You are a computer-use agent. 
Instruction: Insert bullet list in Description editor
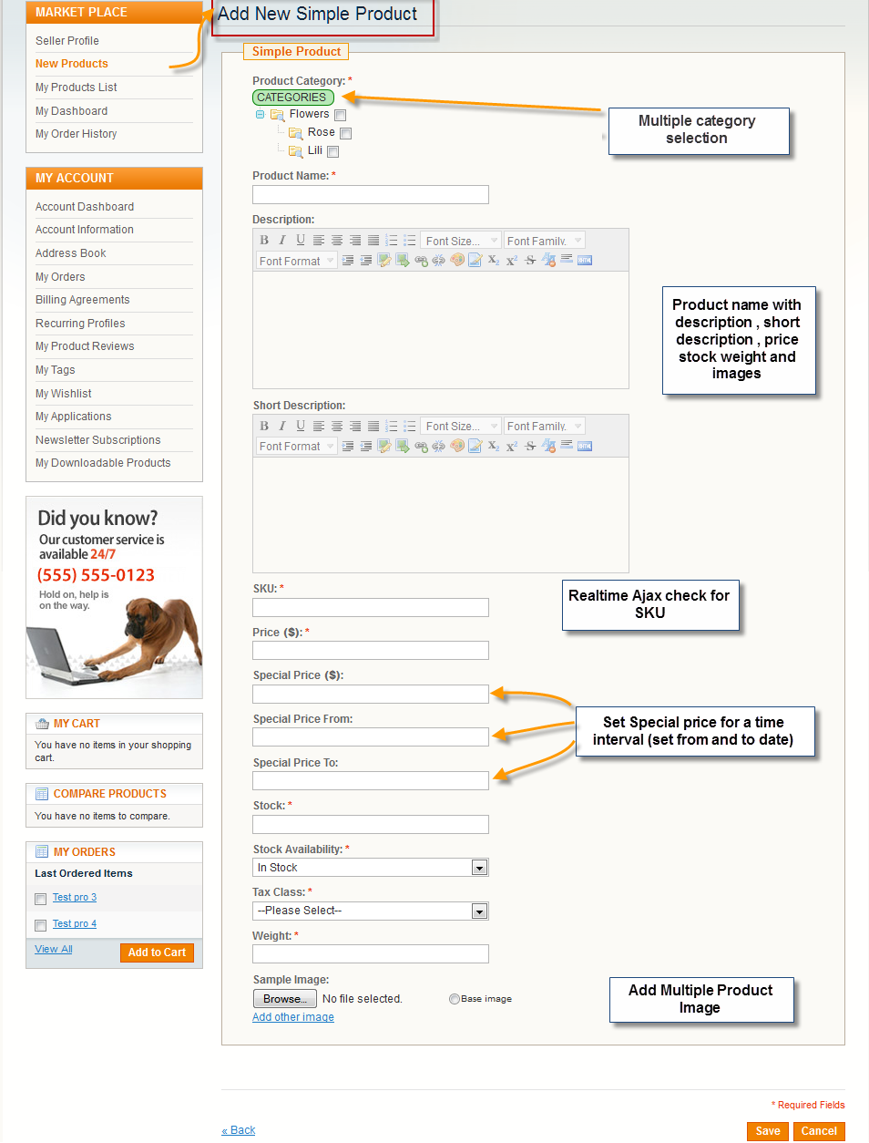[x=410, y=241]
